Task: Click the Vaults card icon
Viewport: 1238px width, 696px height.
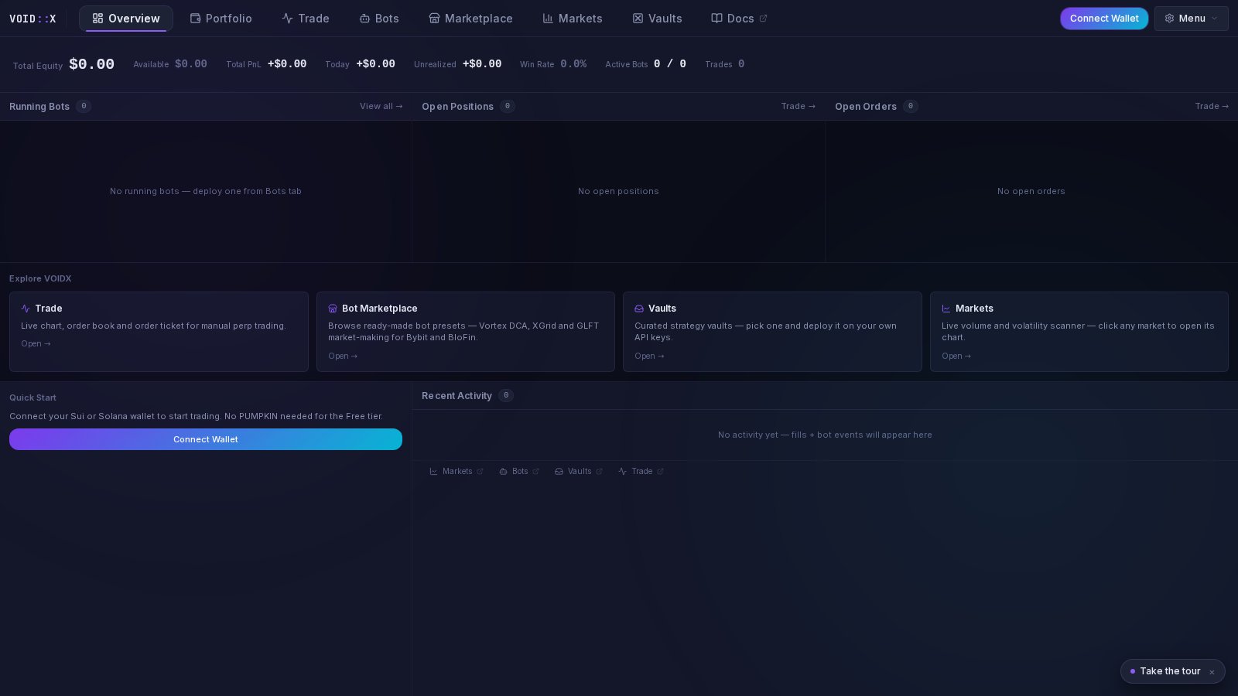Action: click(x=639, y=309)
